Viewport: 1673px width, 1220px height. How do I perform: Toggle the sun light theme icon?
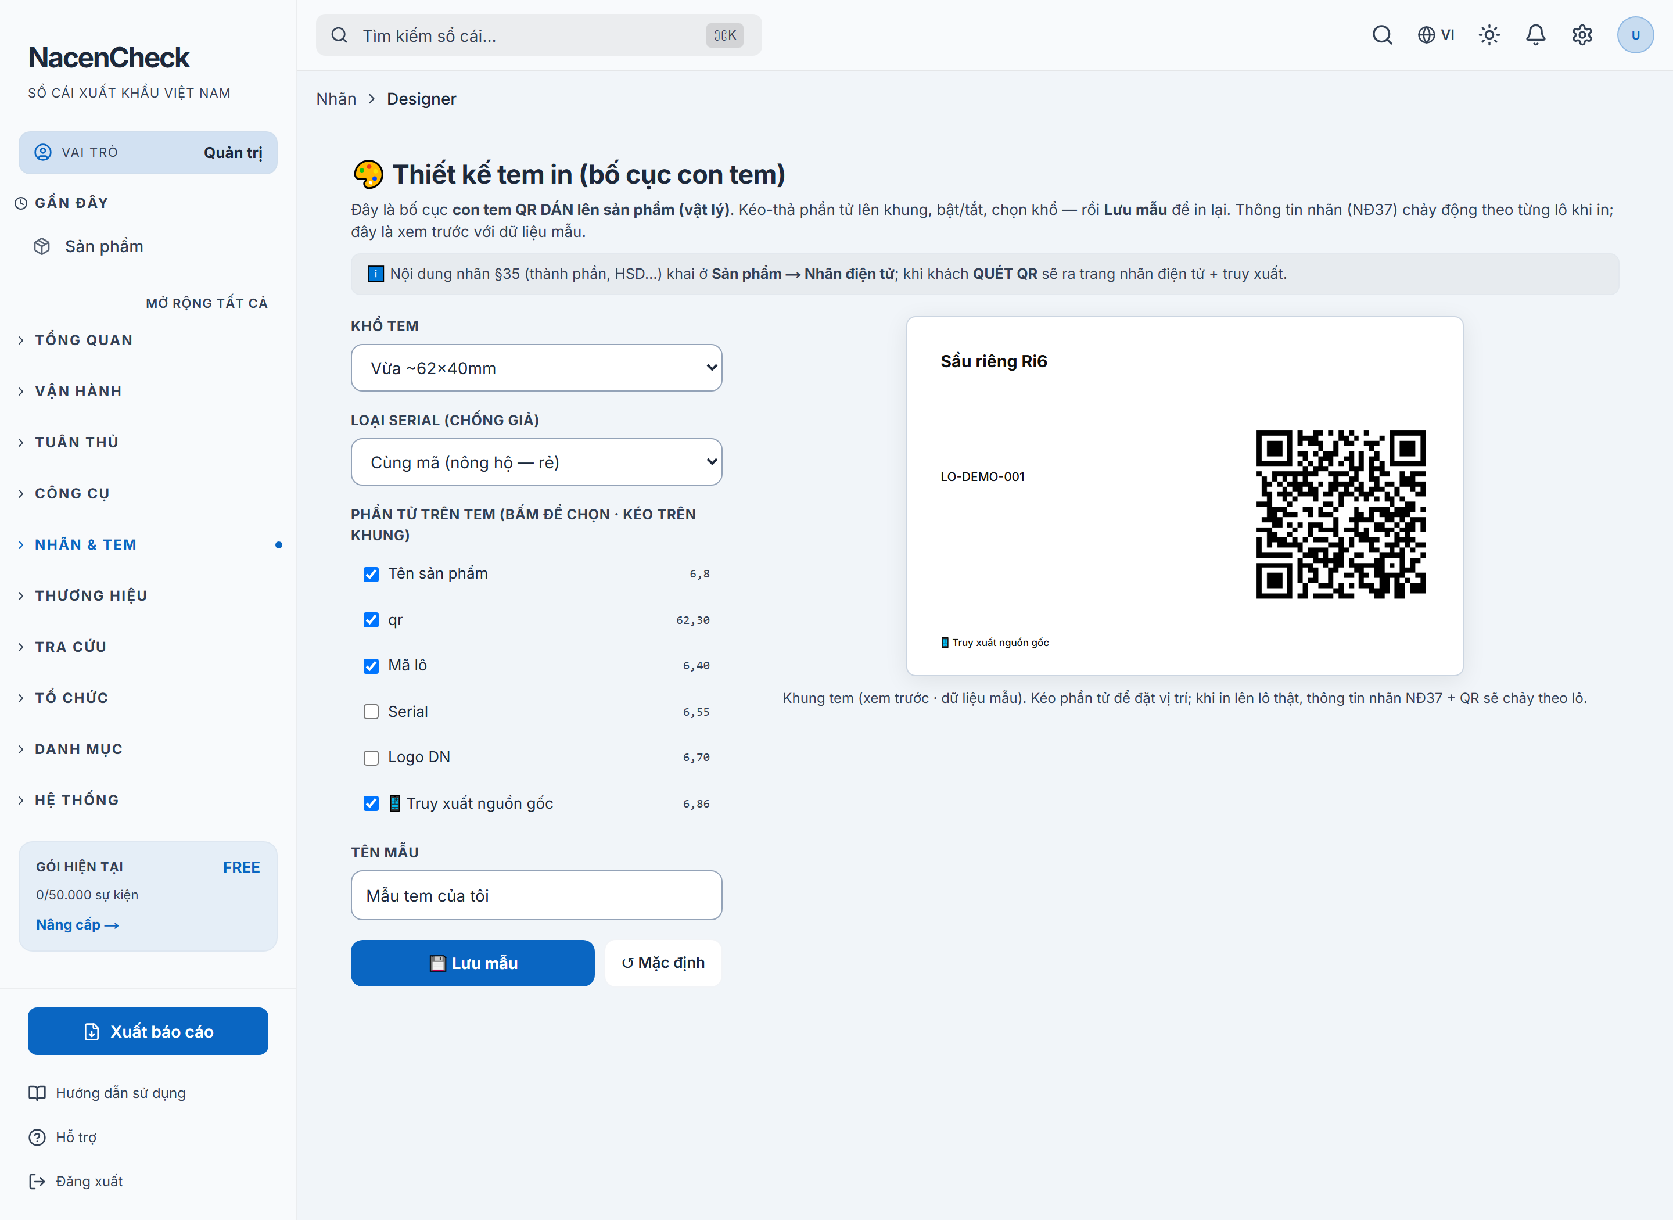pyautogui.click(x=1489, y=35)
